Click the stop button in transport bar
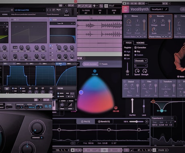Screen dimensions: 185x153 click(105, 150)
